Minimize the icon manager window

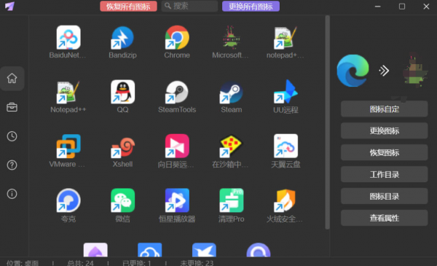click(x=377, y=7)
